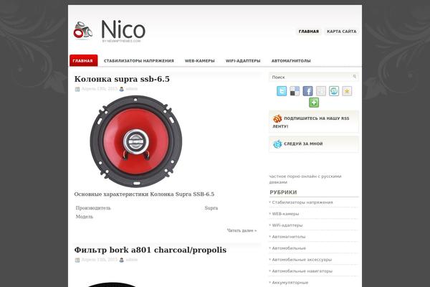This screenshot has height=287, width=430.
Task: Open the Колонка supra ssb-6.5 post title
Action: [122, 79]
